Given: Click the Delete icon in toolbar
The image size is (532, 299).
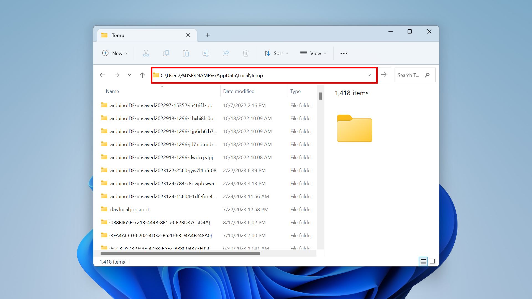Looking at the screenshot, I should click(245, 53).
